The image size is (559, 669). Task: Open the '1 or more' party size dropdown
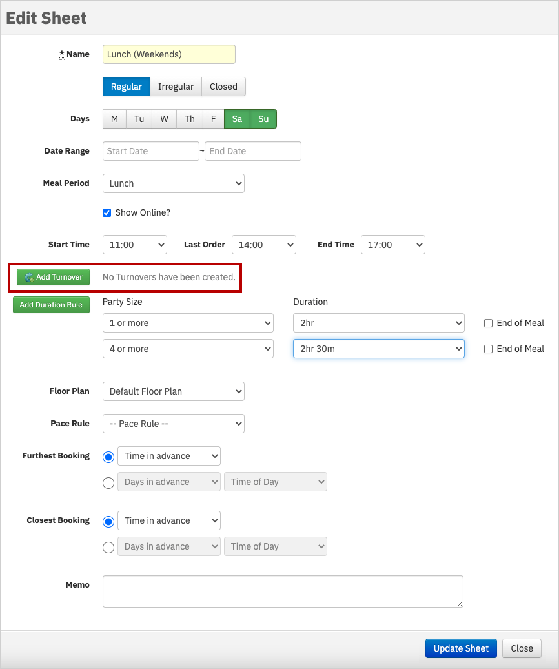(x=188, y=323)
